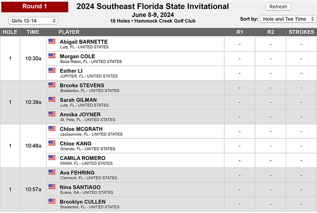Image resolution: width=317 pixels, height=213 pixels.
Task: Open Annika JOYNER's player name link
Action: point(80,115)
